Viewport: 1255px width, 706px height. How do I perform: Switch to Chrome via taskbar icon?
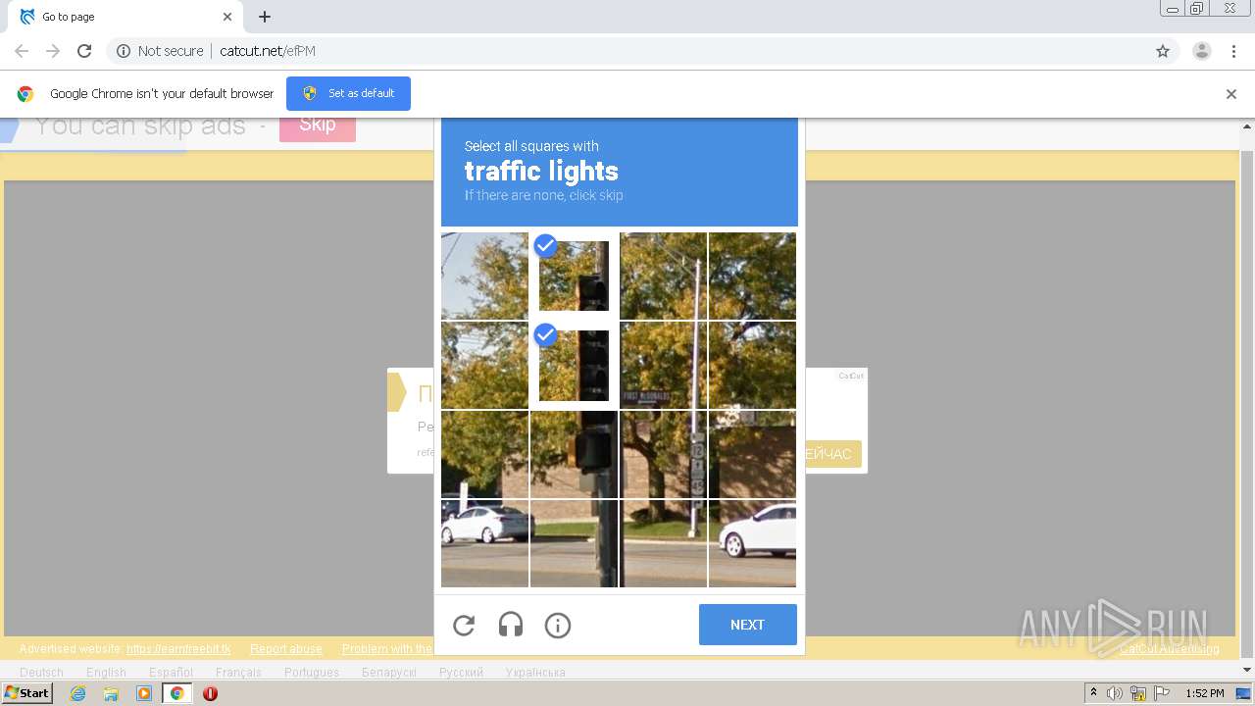coord(177,693)
